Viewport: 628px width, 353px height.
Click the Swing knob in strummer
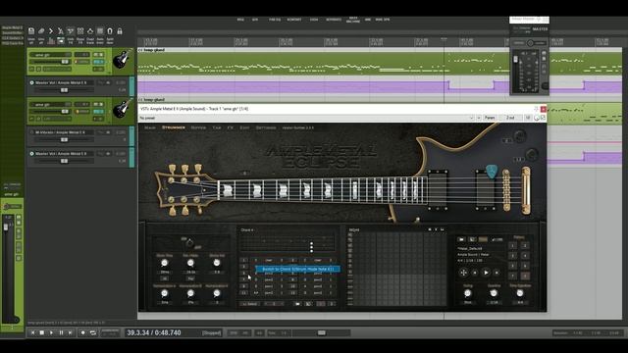point(467,293)
